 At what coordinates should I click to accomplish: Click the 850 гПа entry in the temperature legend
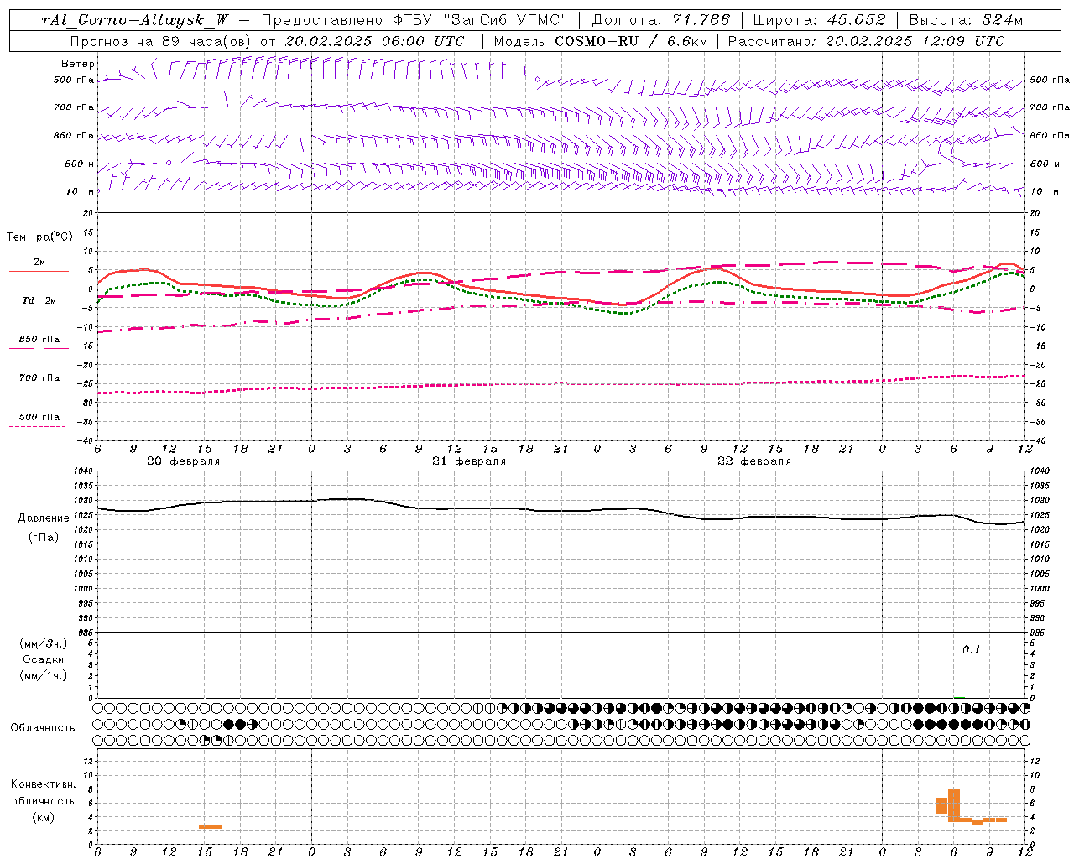(x=39, y=340)
